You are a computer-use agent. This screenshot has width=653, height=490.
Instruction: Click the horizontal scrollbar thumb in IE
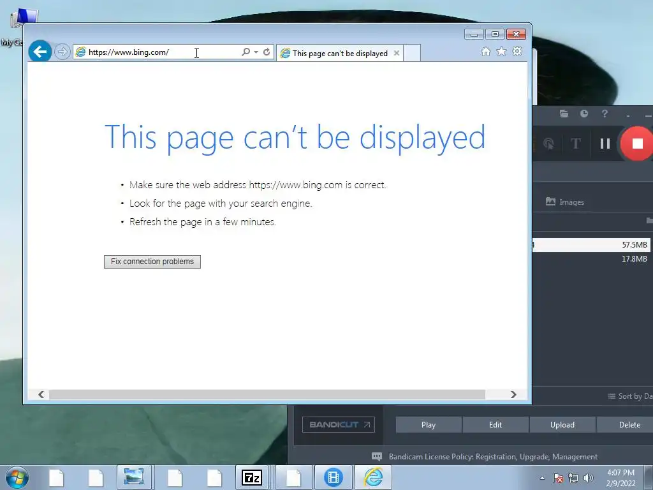pyautogui.click(x=267, y=394)
